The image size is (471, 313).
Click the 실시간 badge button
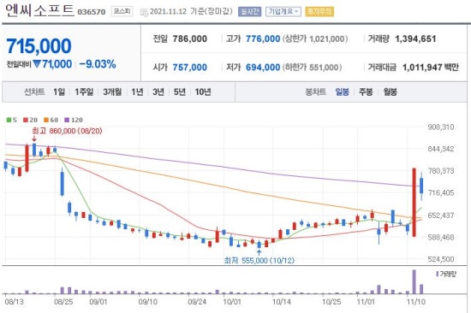pos(249,12)
